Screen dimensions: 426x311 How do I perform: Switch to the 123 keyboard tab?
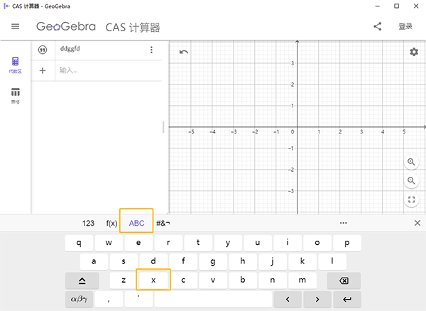point(88,223)
